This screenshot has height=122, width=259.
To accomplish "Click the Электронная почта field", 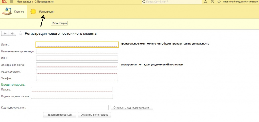I will tap(77, 65).
